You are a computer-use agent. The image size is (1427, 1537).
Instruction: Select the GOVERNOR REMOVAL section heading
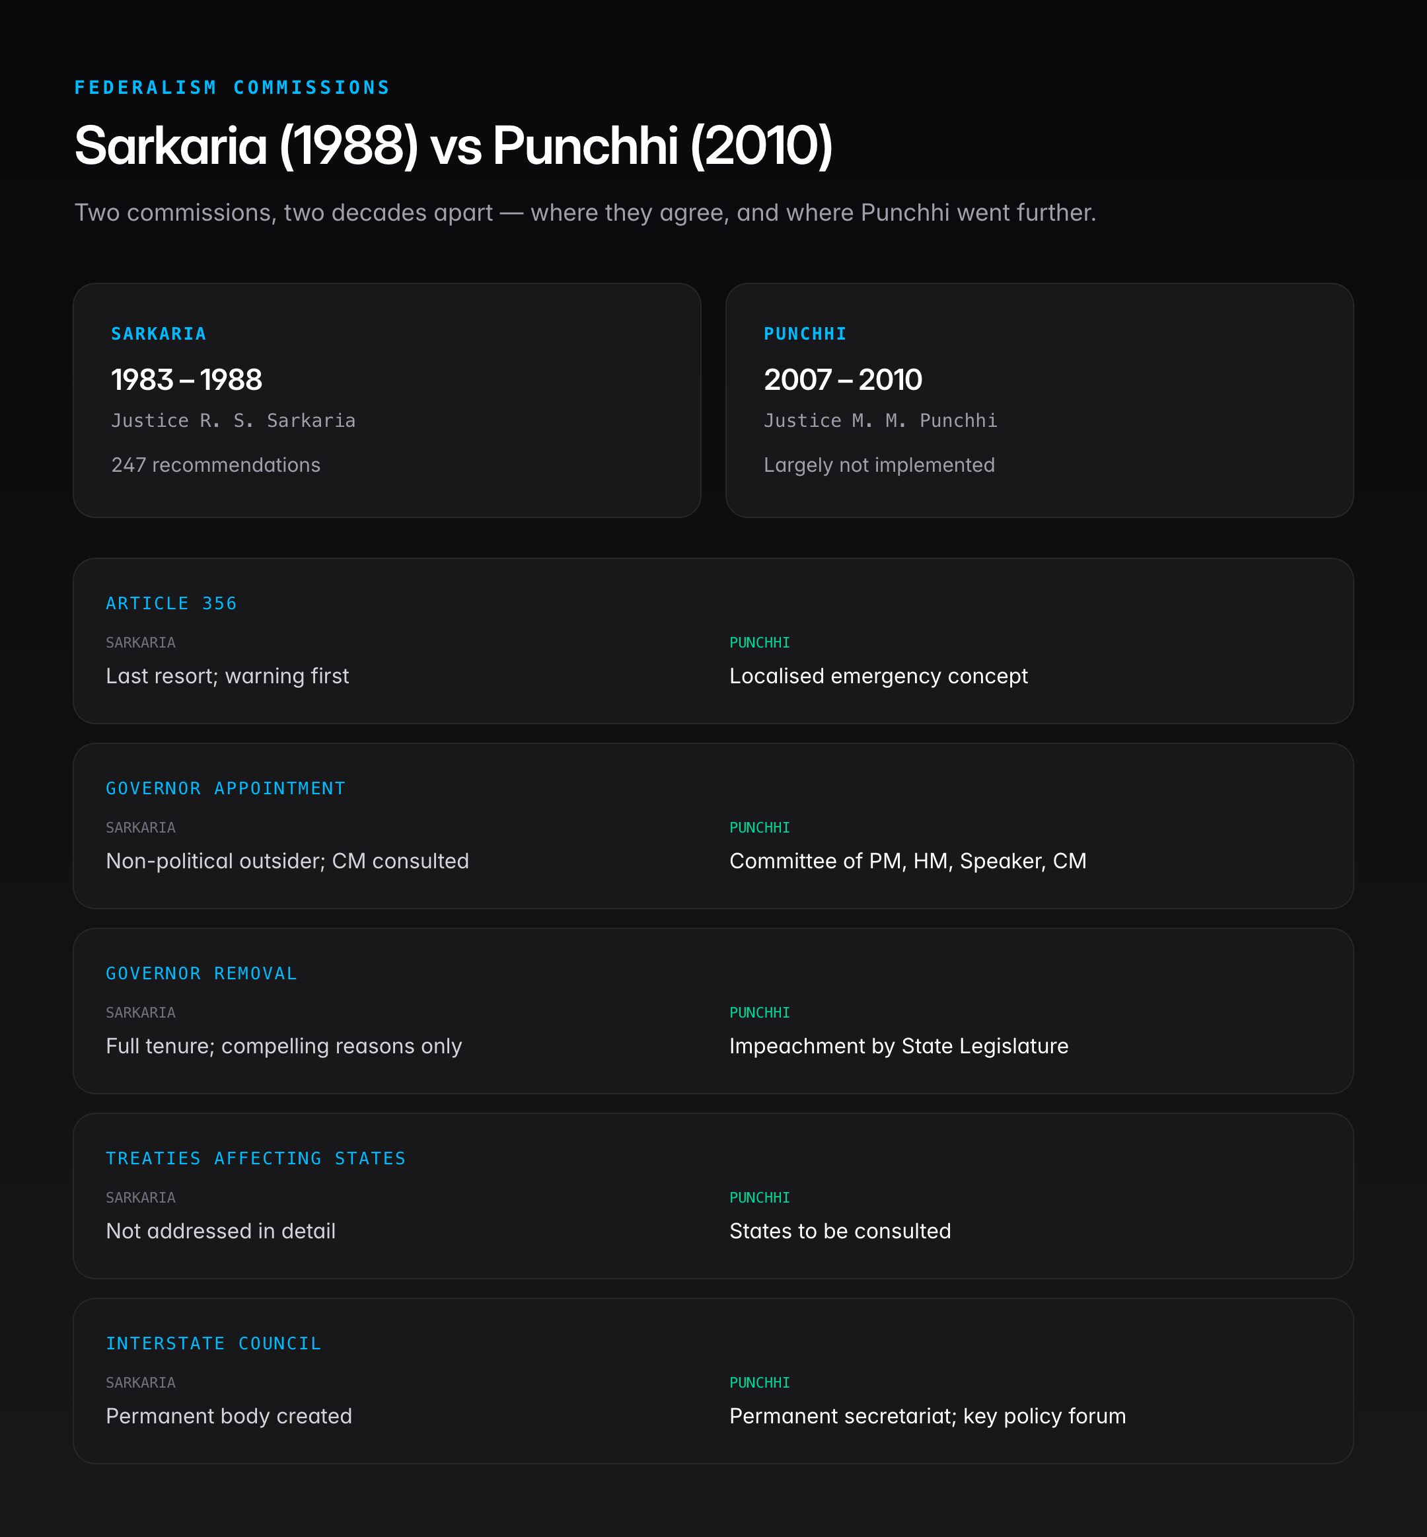pyautogui.click(x=201, y=973)
